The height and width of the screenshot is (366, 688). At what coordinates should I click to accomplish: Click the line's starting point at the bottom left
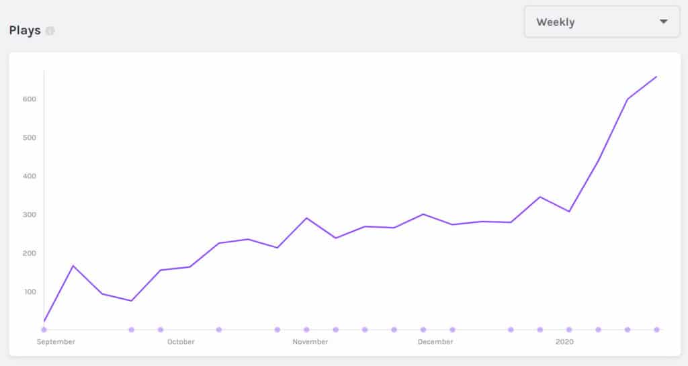(44, 321)
